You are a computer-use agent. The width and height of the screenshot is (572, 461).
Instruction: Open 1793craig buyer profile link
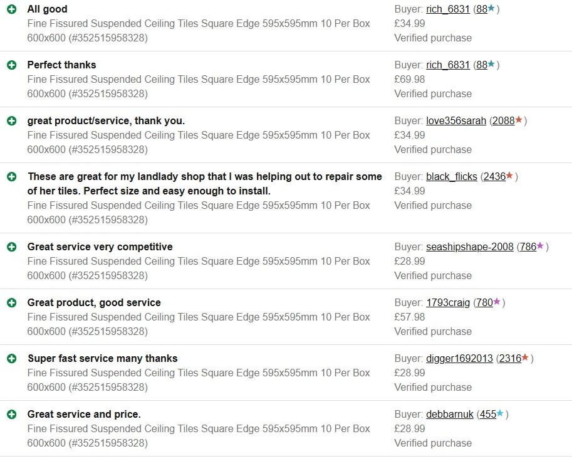click(x=448, y=303)
